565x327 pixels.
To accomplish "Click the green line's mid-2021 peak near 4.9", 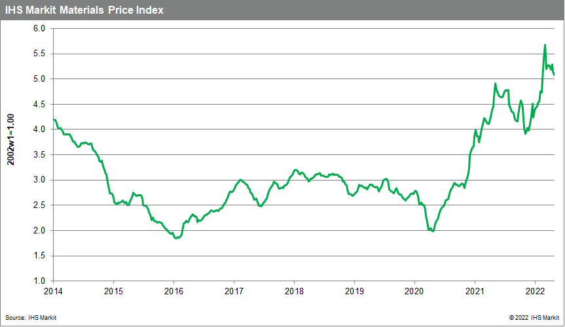I will [x=495, y=84].
